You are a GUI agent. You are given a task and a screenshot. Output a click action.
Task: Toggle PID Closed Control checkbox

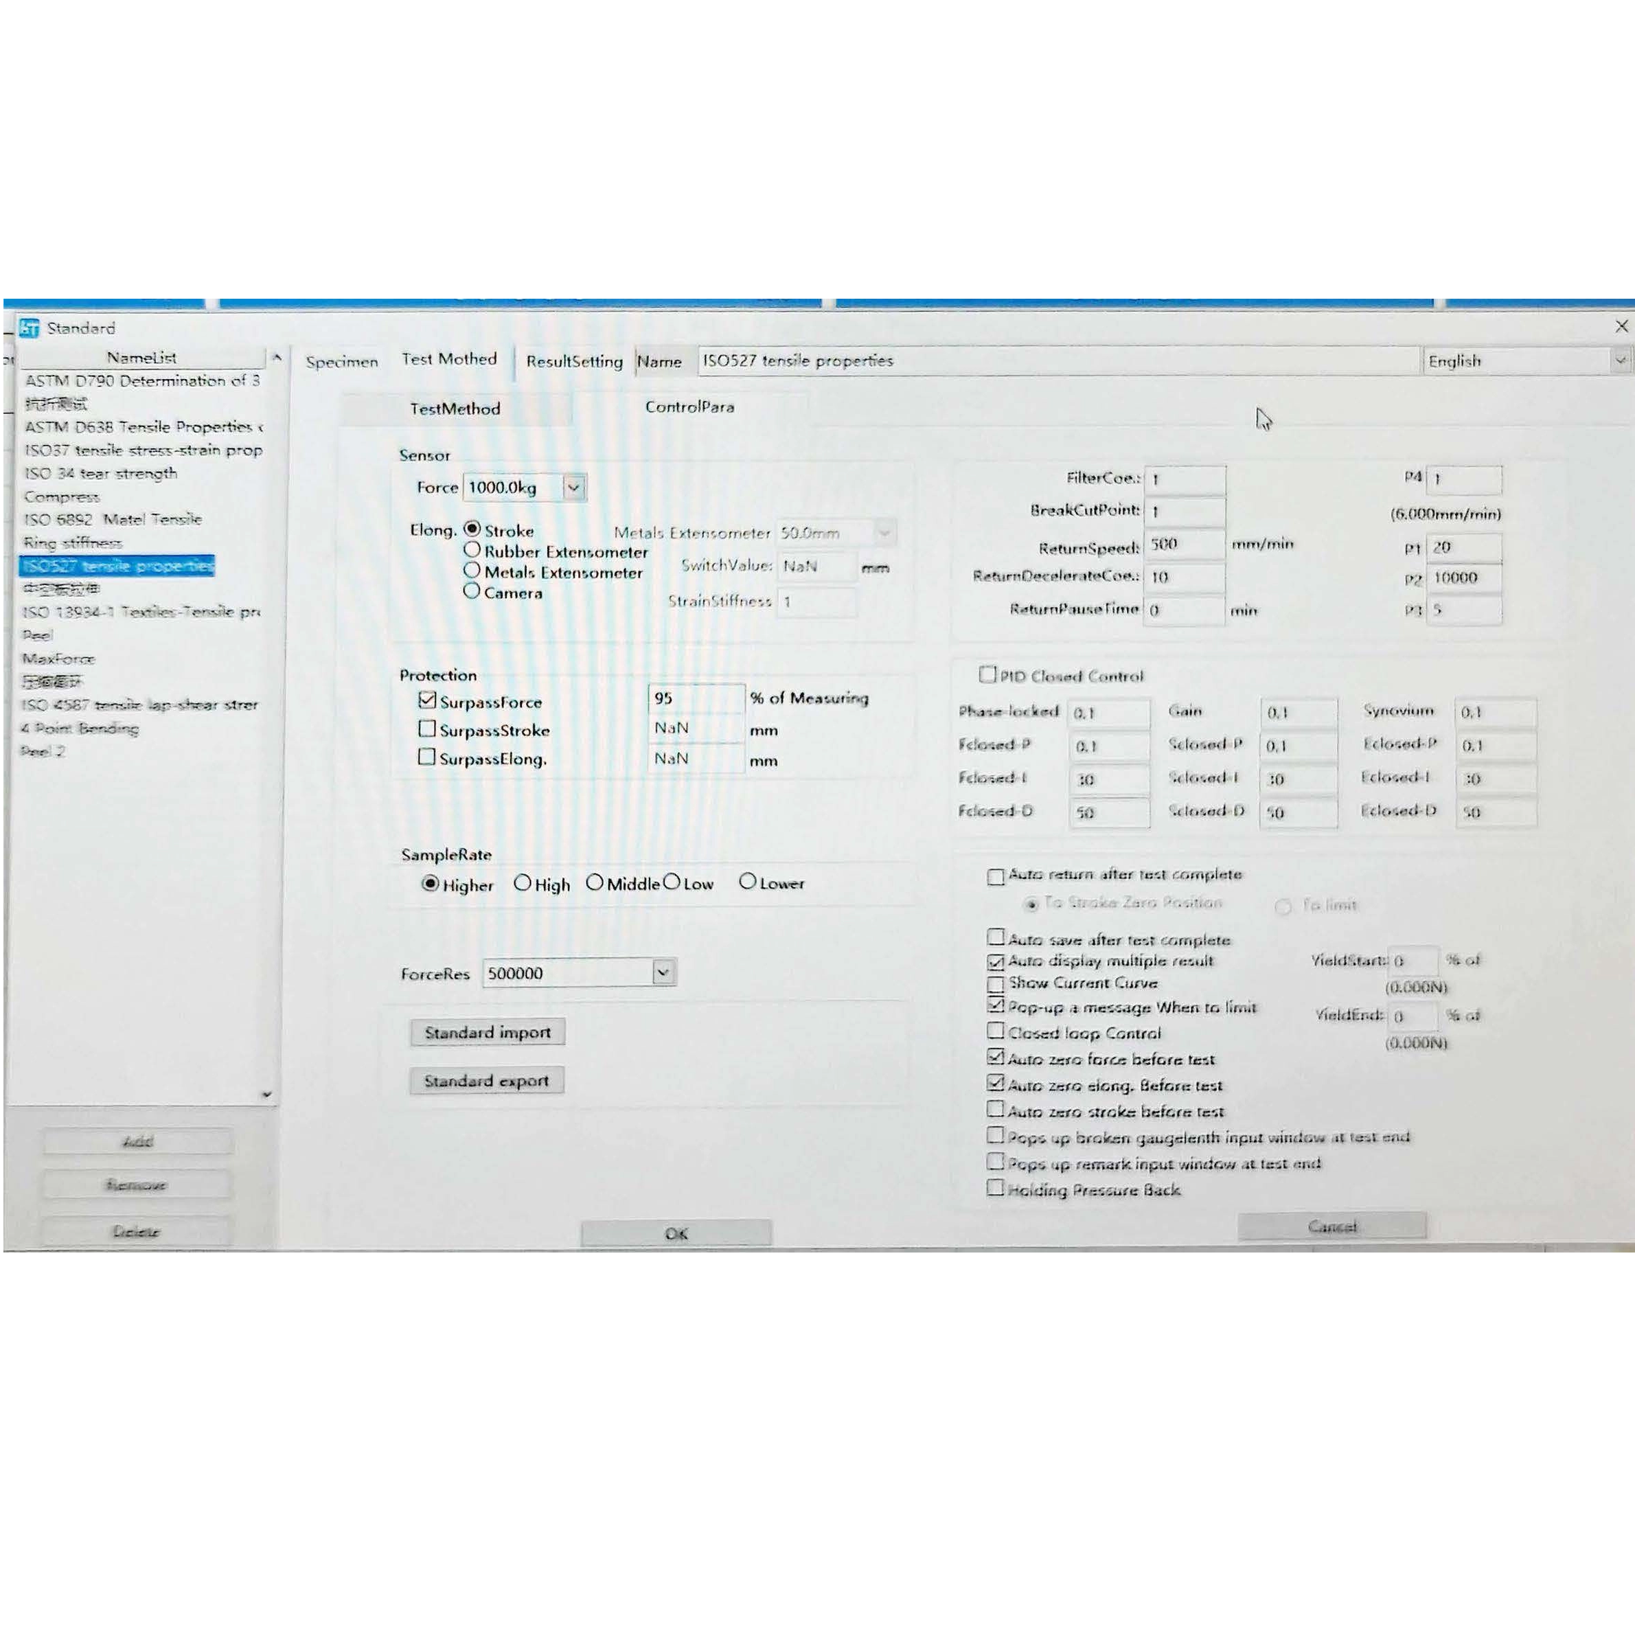pyautogui.click(x=987, y=674)
